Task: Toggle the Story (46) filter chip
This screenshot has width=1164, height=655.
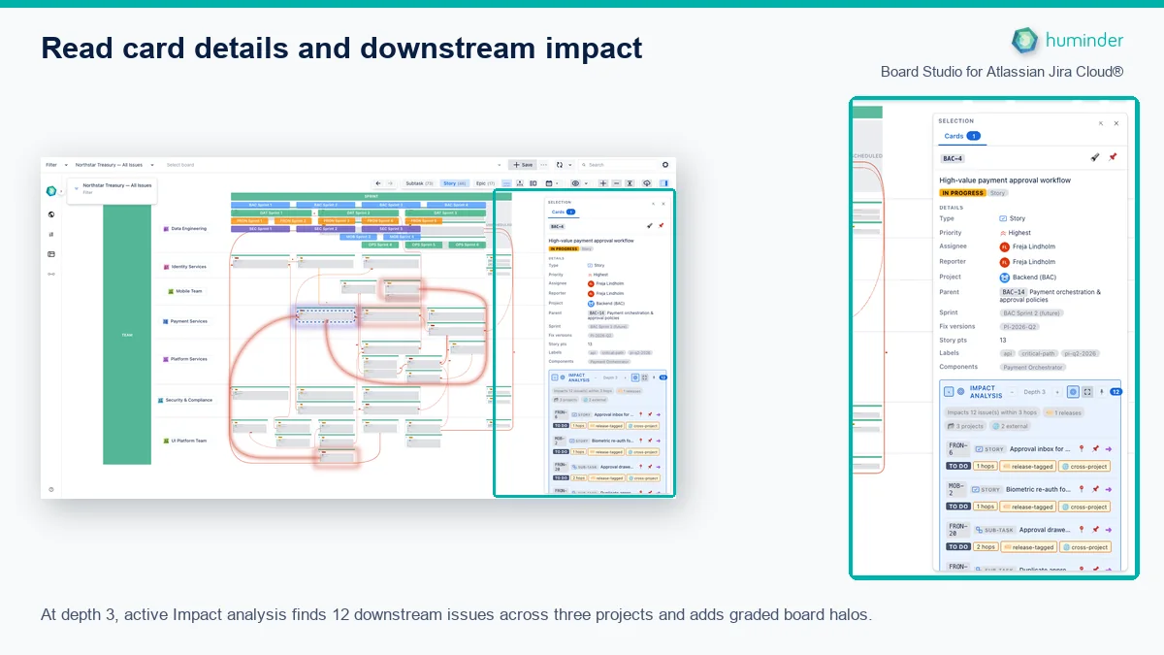Action: (x=454, y=183)
